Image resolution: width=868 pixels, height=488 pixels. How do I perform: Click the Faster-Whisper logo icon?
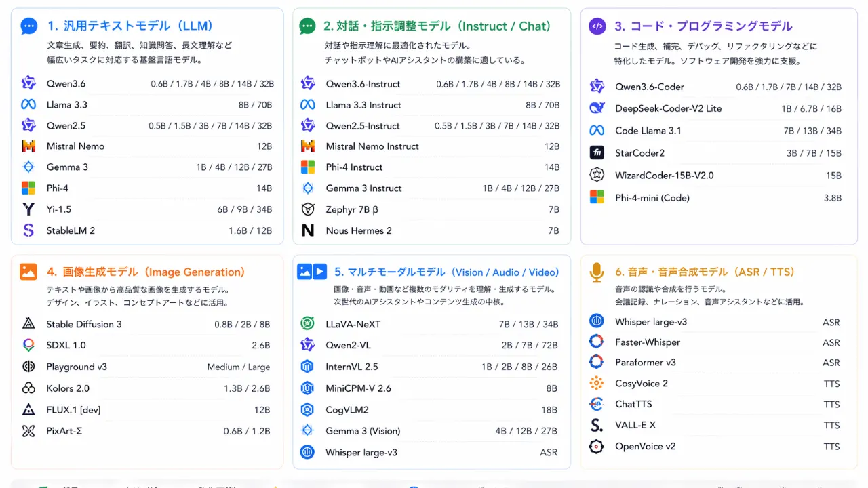597,342
